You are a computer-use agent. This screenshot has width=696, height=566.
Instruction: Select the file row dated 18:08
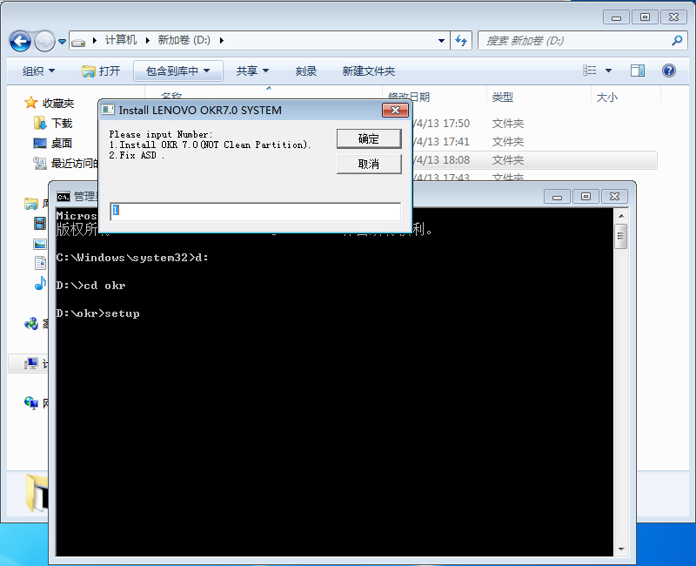click(x=535, y=160)
